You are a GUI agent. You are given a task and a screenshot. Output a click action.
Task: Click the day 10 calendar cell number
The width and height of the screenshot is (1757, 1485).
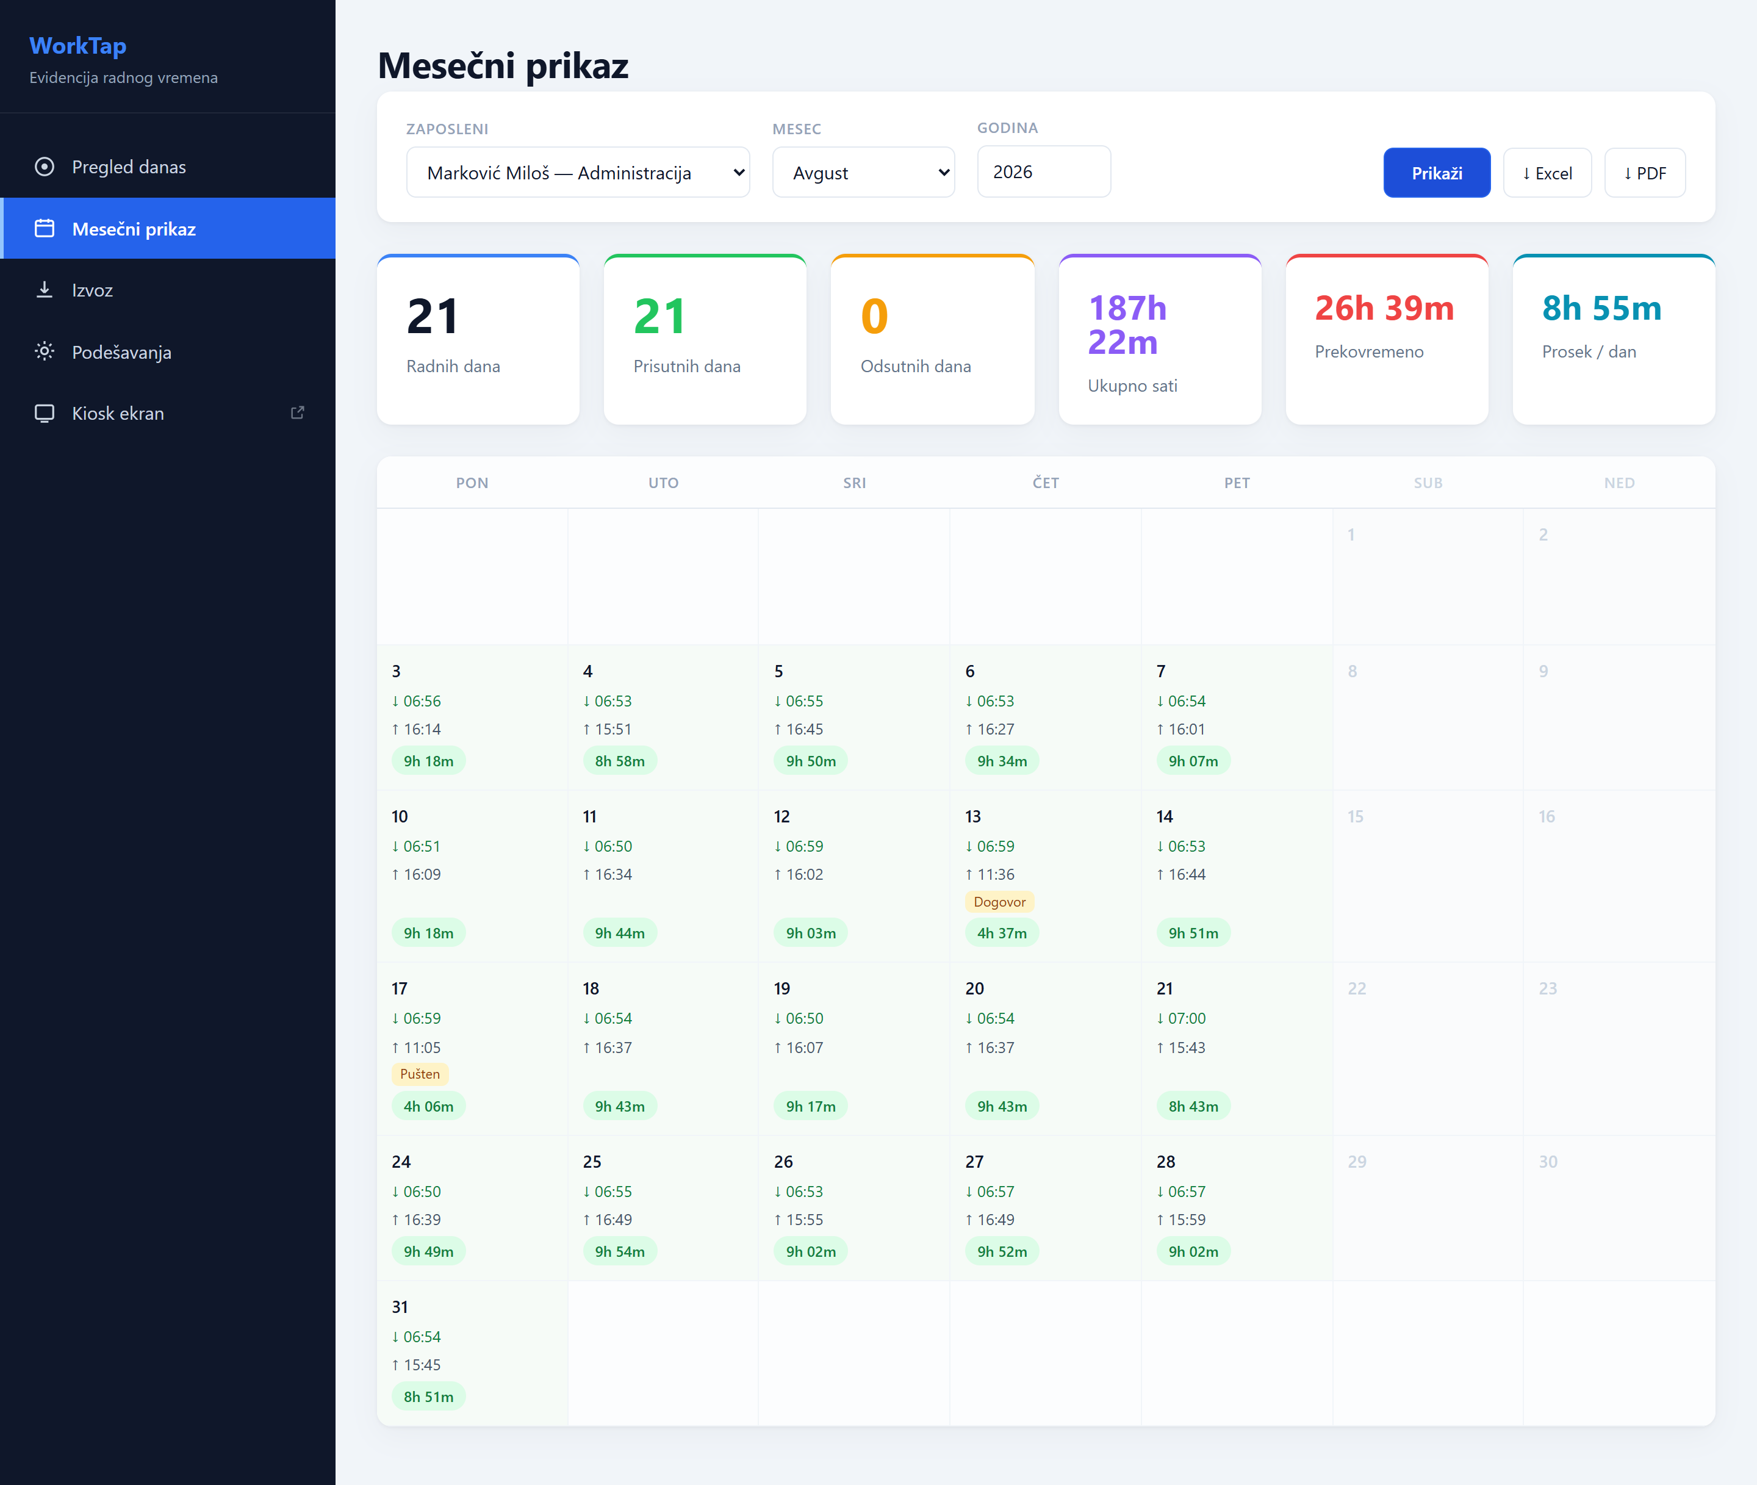[399, 816]
